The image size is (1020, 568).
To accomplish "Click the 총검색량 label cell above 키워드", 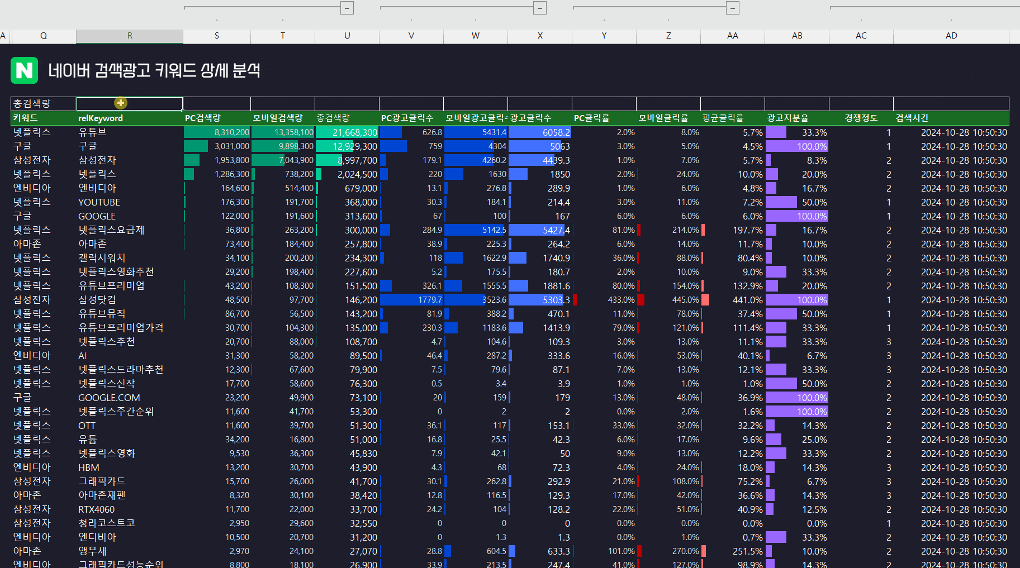I will tap(44, 103).
